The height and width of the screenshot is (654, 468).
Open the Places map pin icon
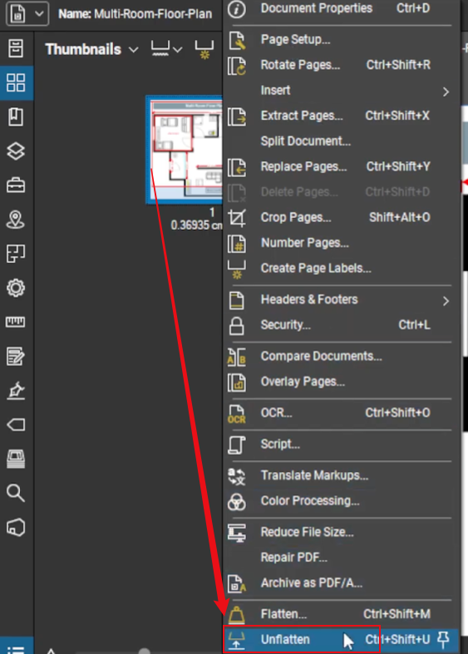point(16,220)
